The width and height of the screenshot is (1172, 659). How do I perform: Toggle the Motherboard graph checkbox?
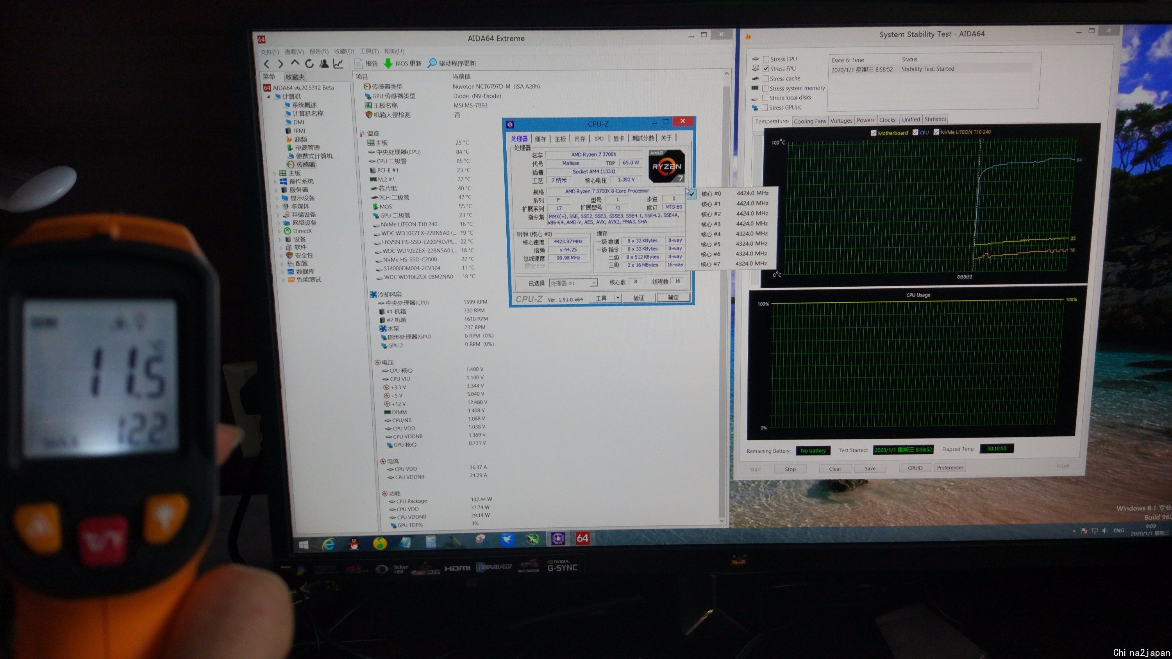874,133
